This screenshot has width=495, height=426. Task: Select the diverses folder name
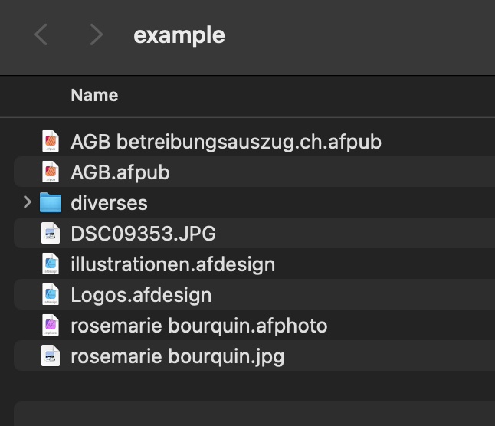[110, 202]
